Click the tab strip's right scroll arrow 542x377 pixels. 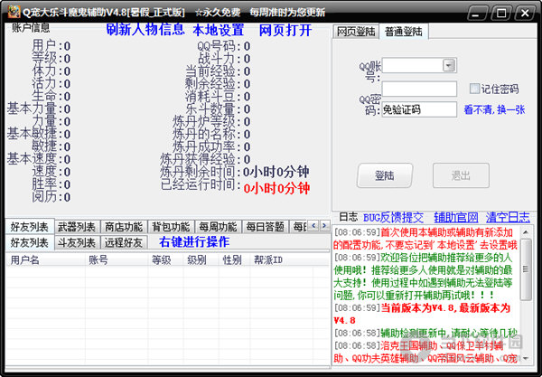[x=324, y=226]
